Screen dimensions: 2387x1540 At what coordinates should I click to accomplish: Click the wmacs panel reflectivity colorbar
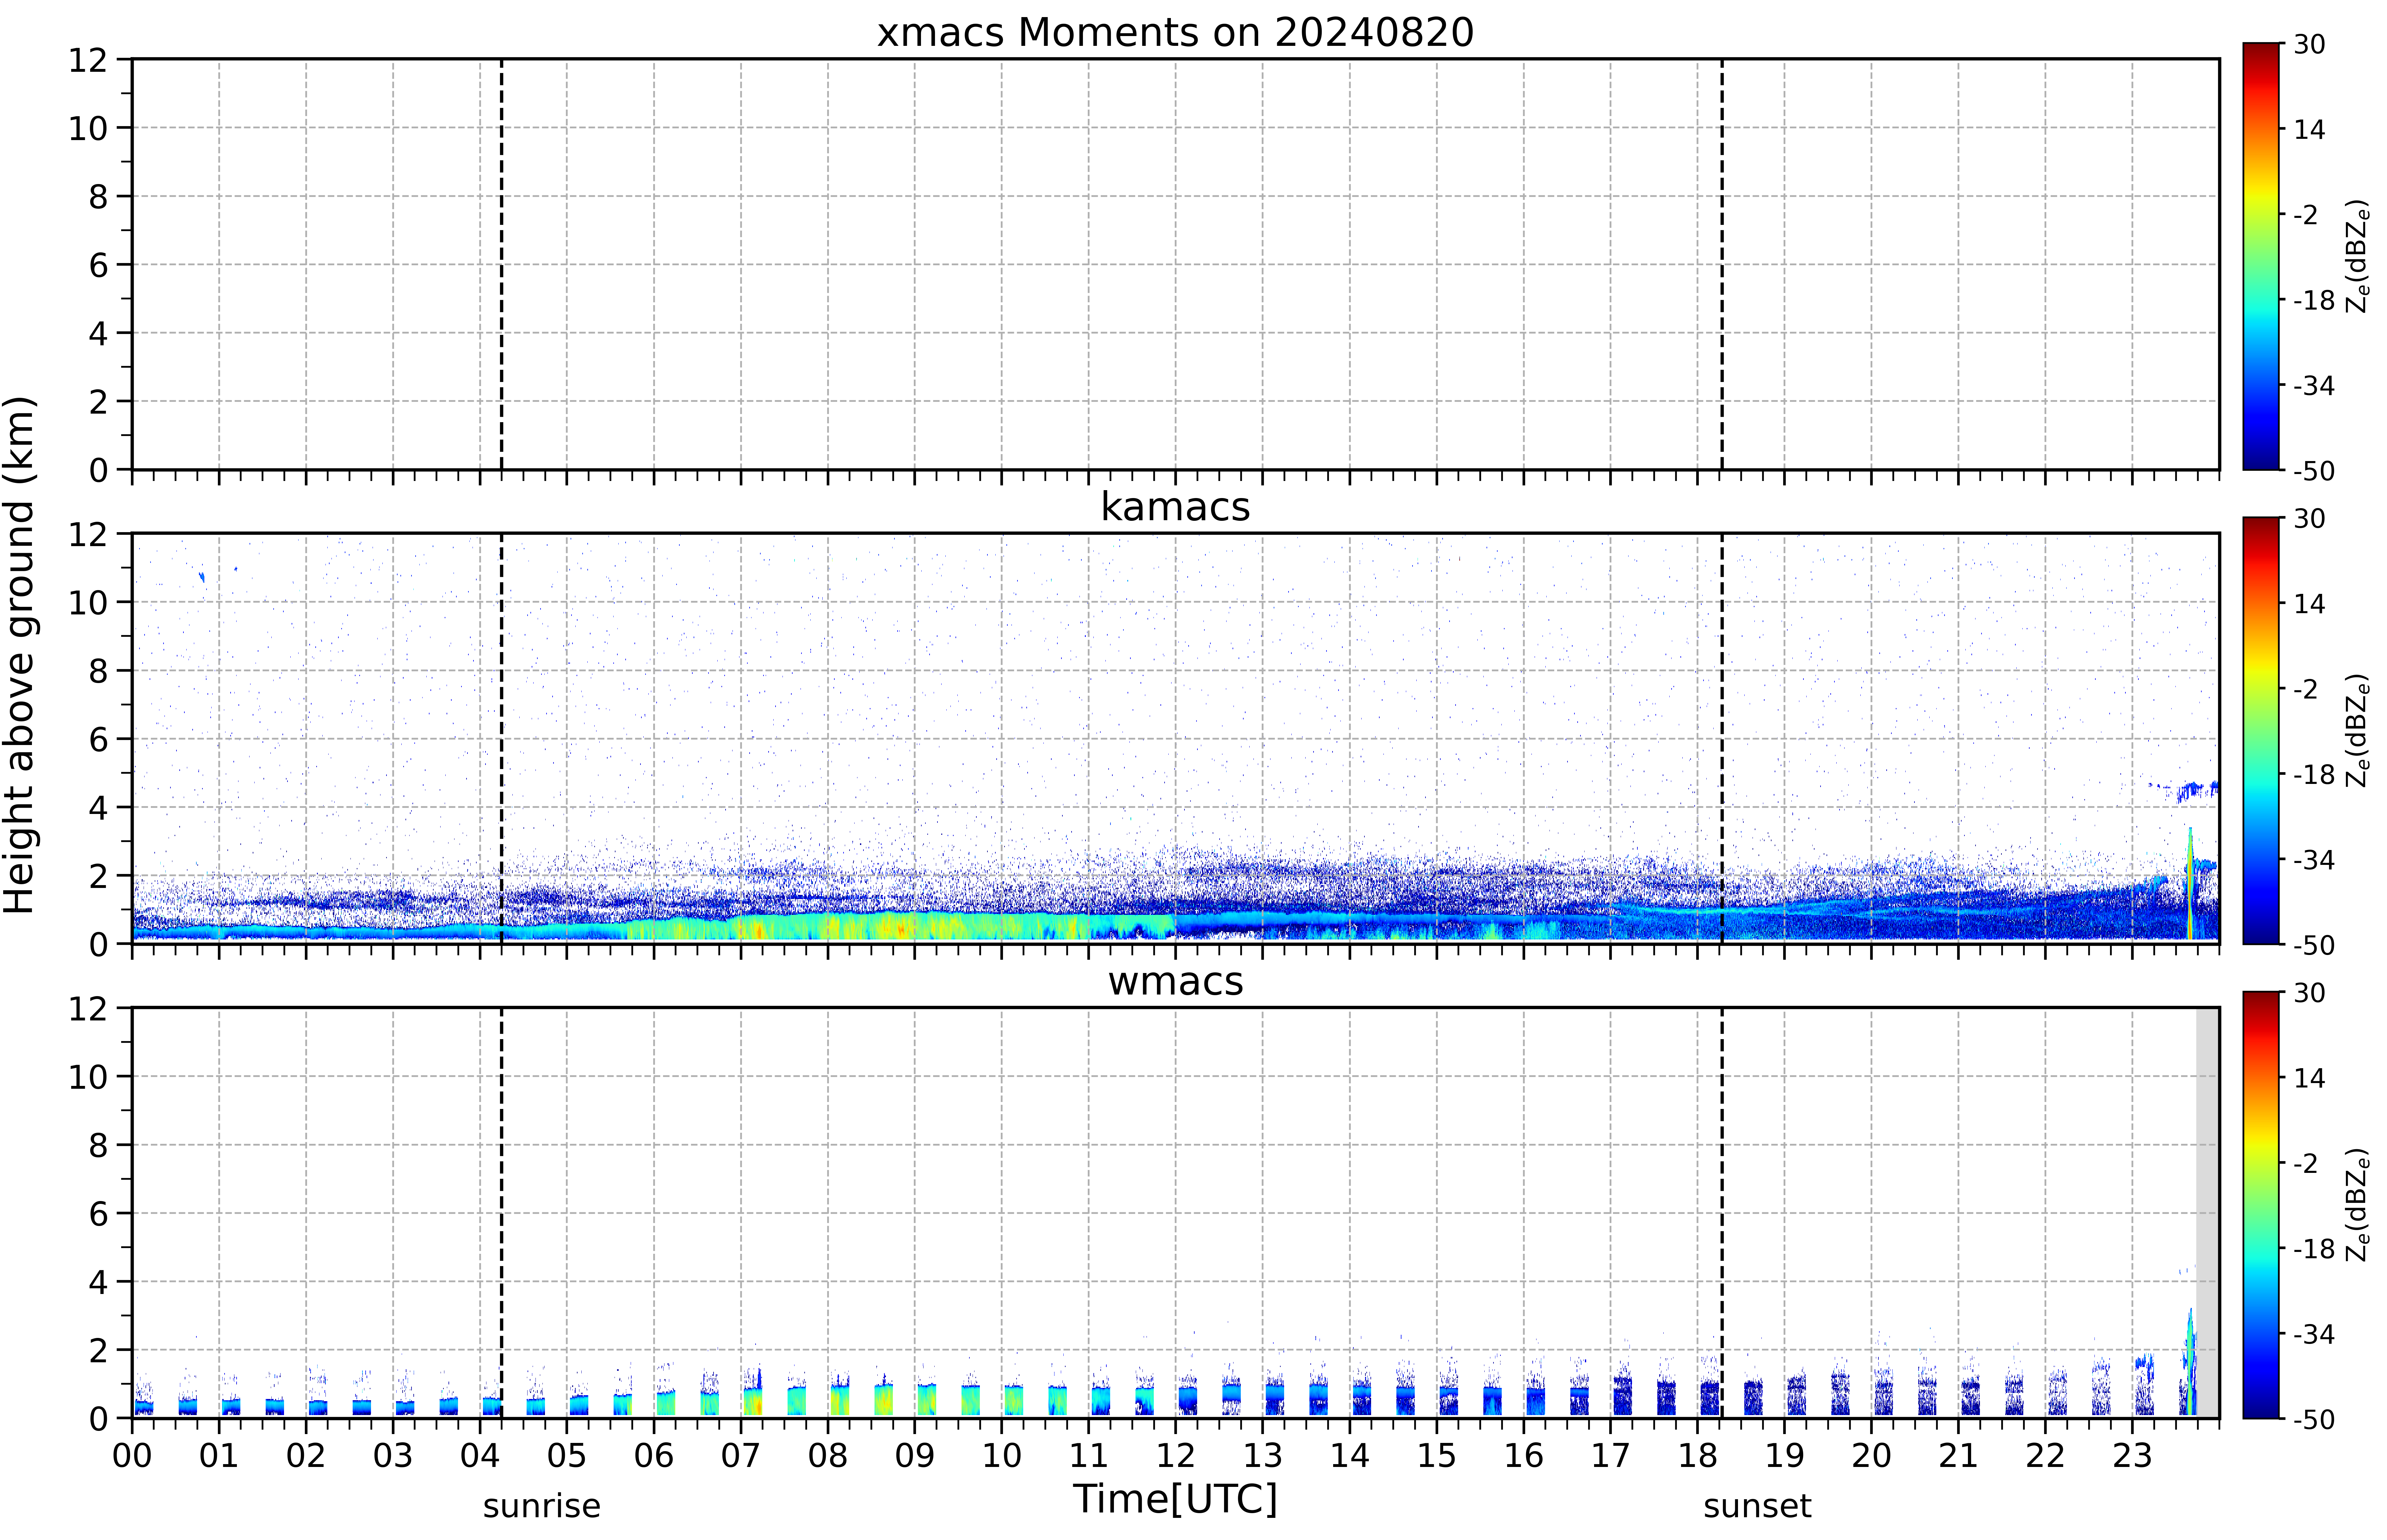tap(2261, 1205)
